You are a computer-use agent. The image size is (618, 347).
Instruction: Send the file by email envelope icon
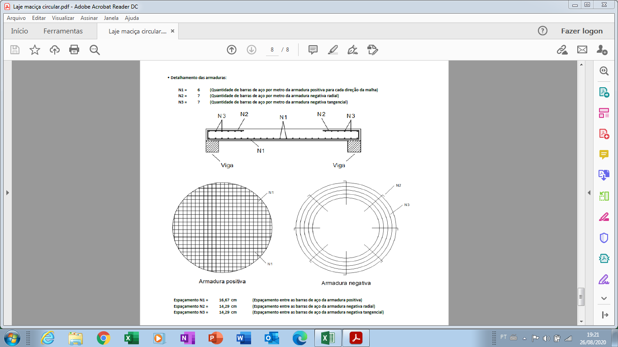(582, 50)
